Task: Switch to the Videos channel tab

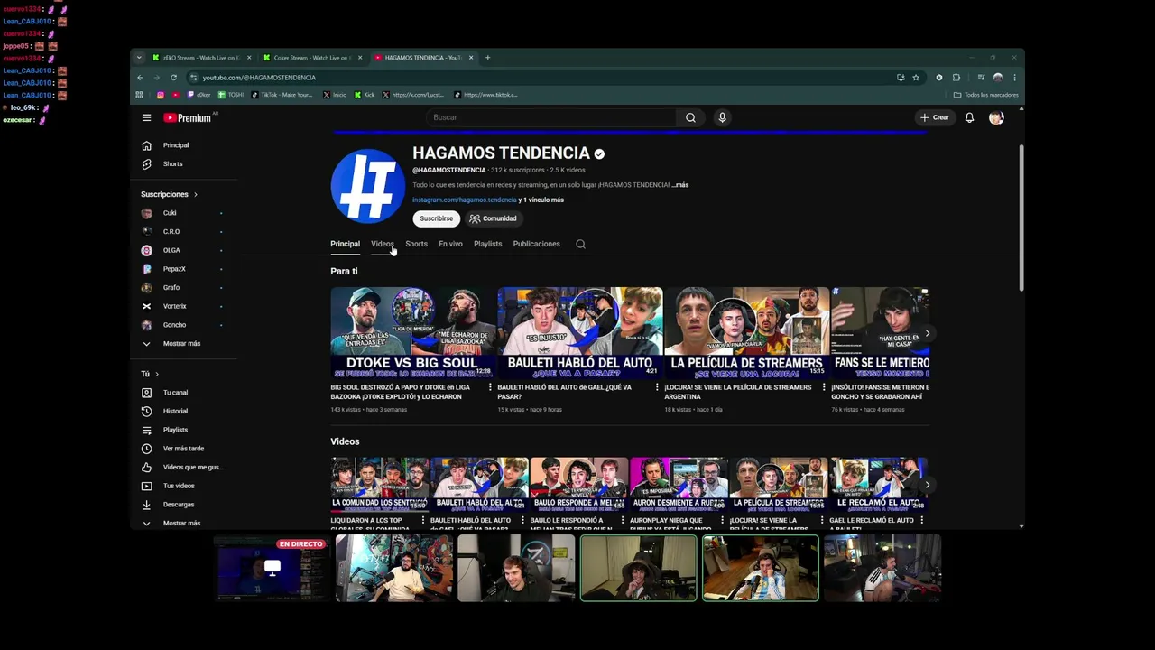Action: (382, 244)
